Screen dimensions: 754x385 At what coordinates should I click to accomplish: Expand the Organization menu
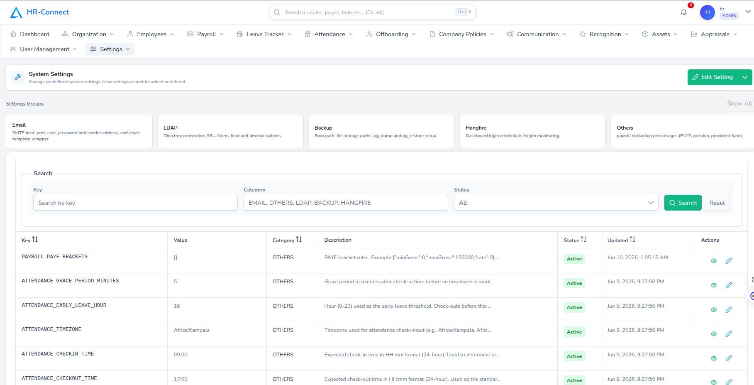point(88,34)
